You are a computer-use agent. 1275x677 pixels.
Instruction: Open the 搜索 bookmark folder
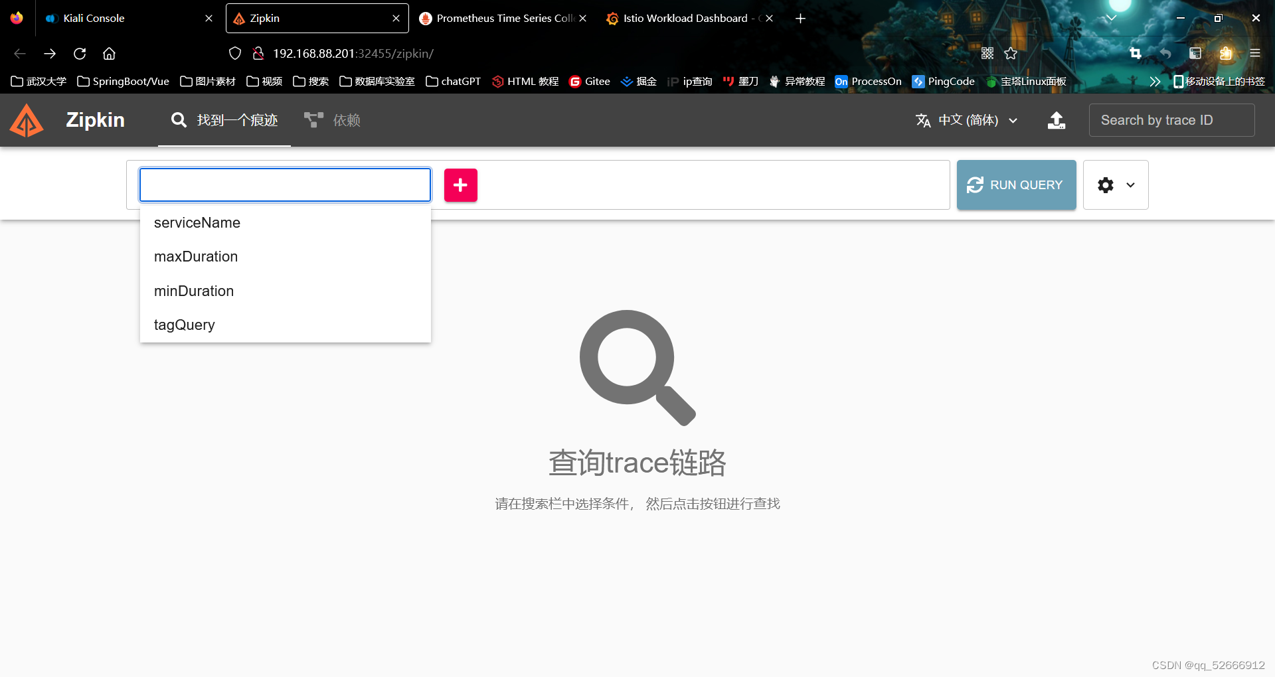311,82
